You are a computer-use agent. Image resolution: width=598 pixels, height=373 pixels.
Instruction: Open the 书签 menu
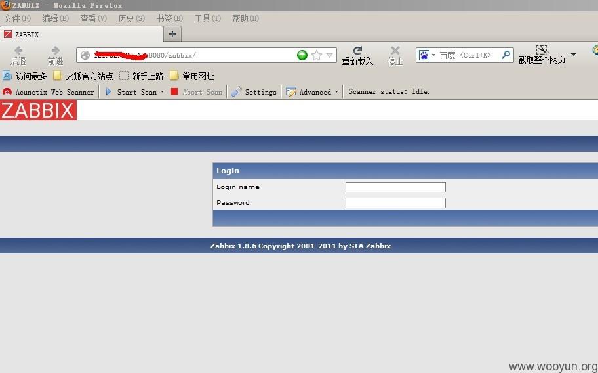[x=169, y=18]
